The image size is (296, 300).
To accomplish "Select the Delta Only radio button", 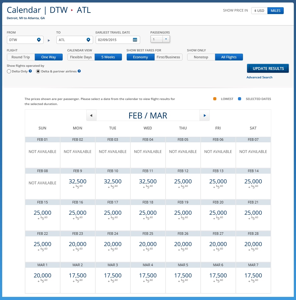I will point(9,71).
